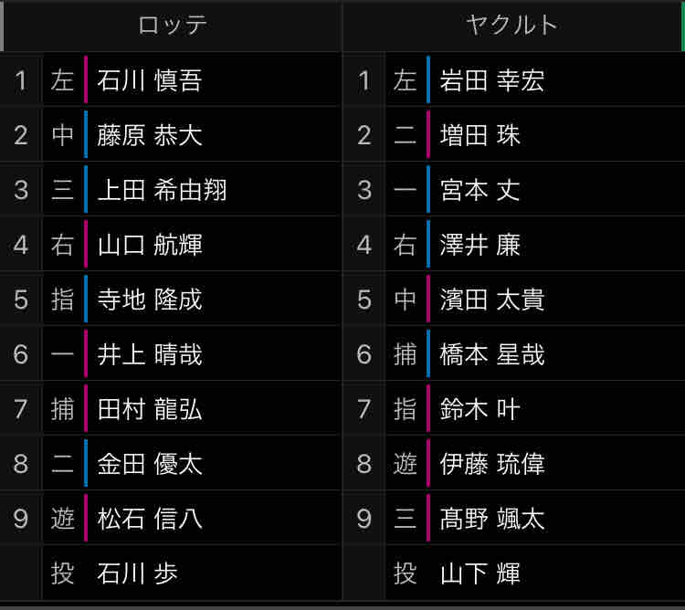Open Yakult pitcher 山下 輝
685x610 pixels.
[480, 573]
